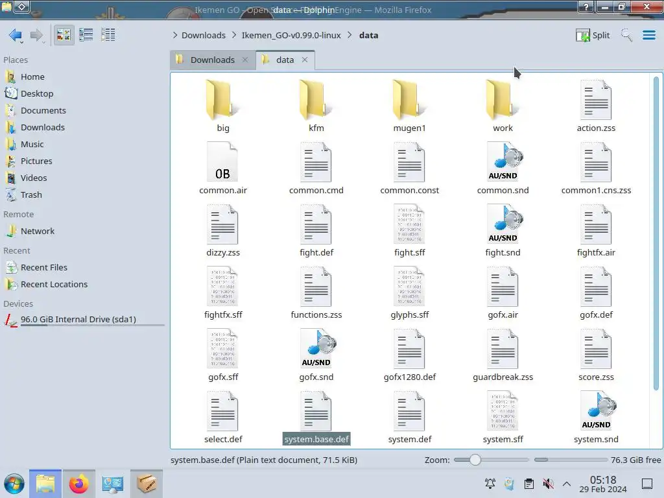
Task: Select common.const file icon
Action: [409, 162]
